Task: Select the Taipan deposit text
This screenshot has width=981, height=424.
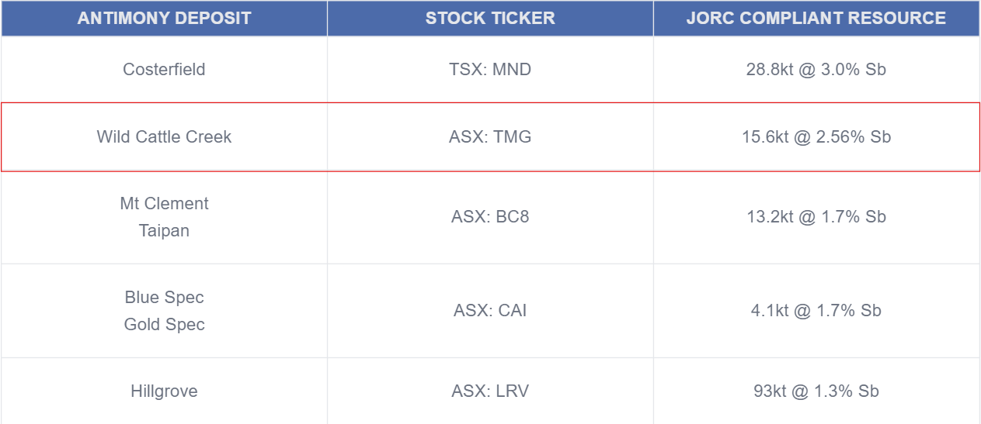Action: [164, 231]
